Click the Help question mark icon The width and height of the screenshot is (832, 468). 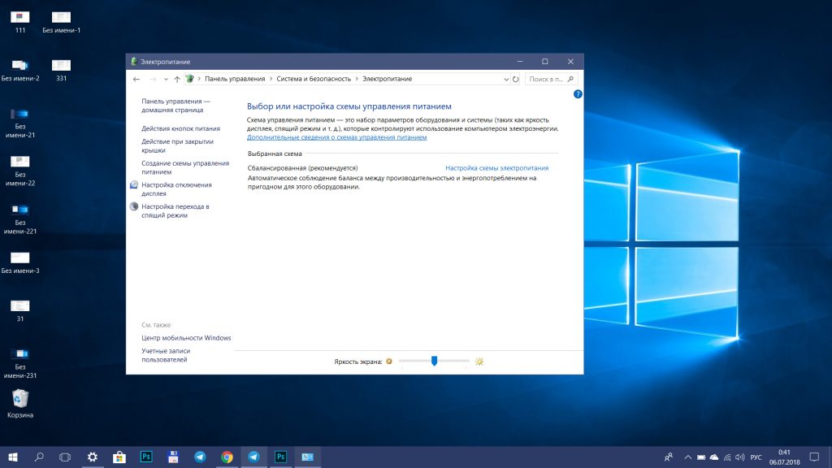pyautogui.click(x=578, y=93)
